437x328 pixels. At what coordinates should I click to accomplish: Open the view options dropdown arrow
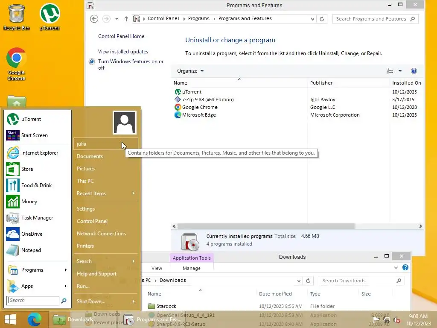400,71
